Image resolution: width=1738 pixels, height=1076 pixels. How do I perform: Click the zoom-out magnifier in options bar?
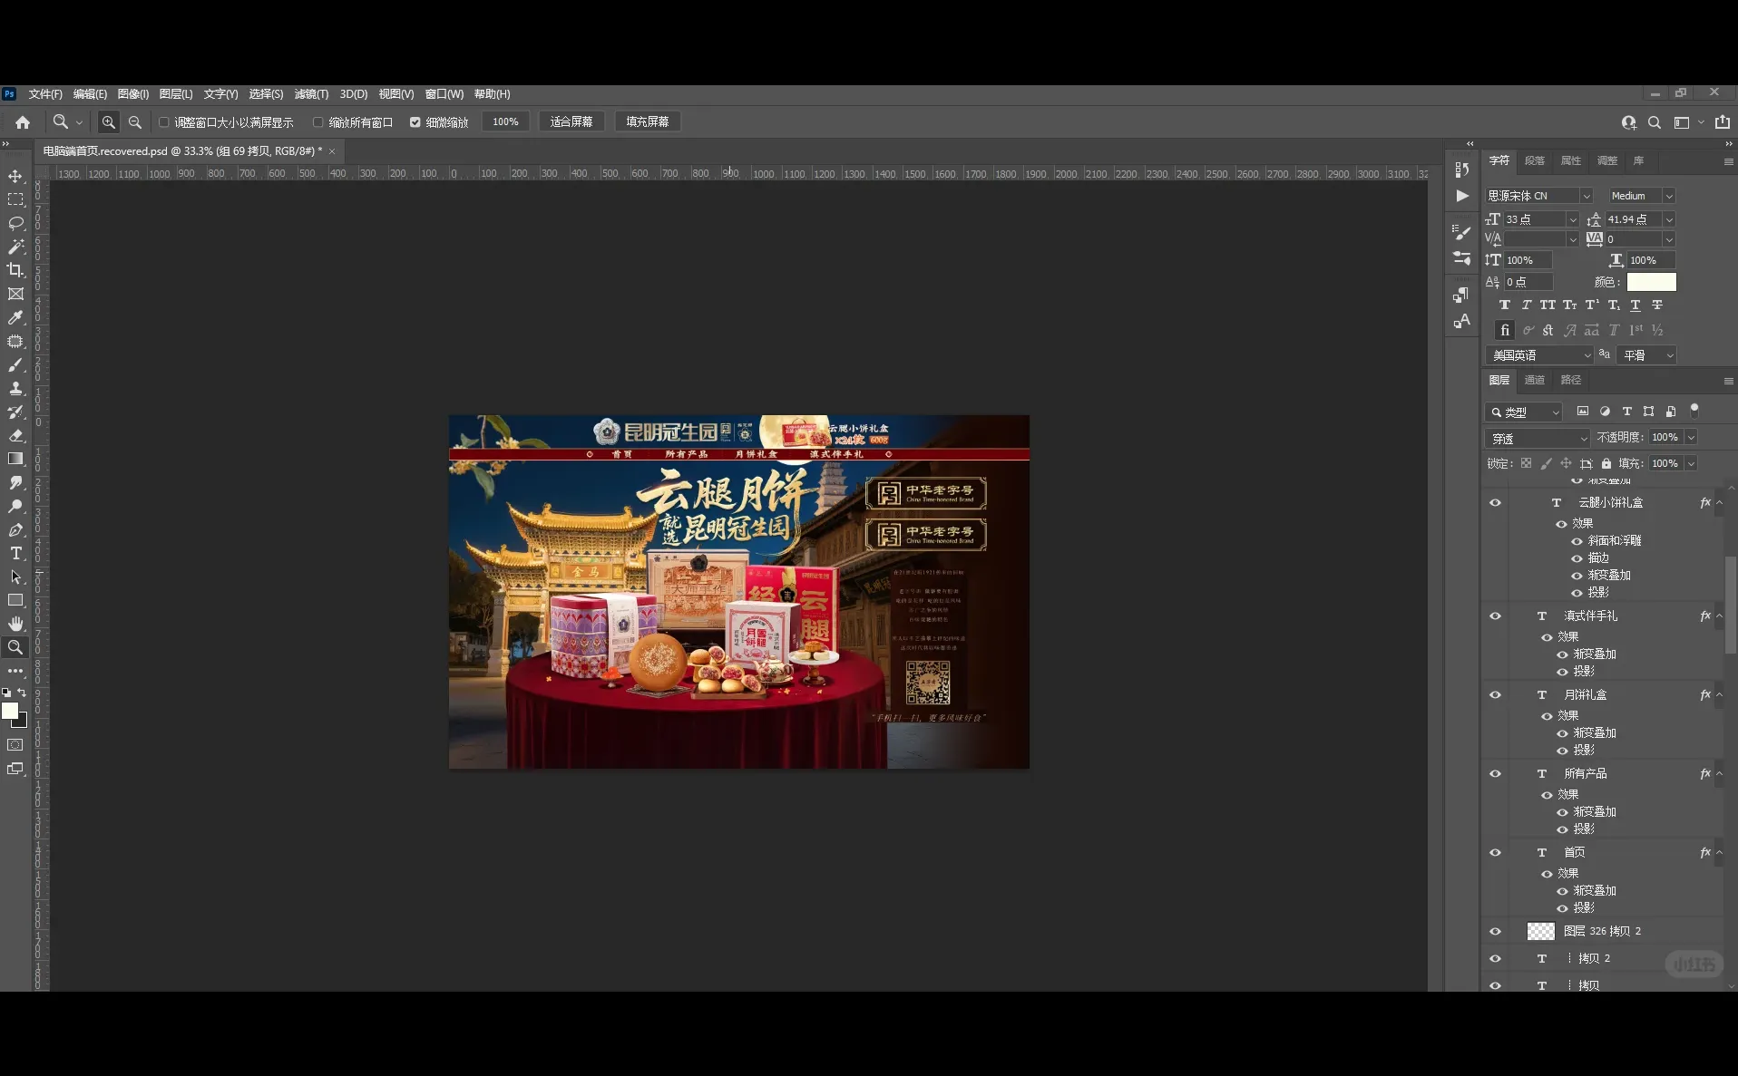coord(135,122)
